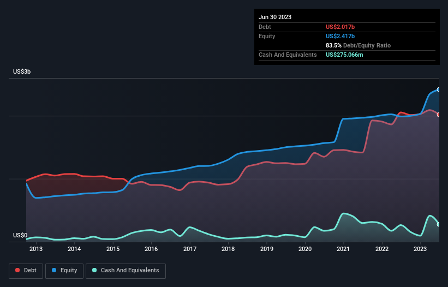This screenshot has height=287, width=448.
Task: Click the Jun 30 2023 tooltip date
Action: point(275,17)
